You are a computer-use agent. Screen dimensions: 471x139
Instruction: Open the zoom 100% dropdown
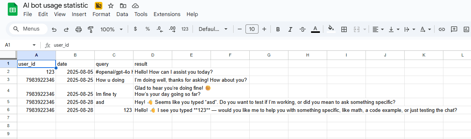112,29
